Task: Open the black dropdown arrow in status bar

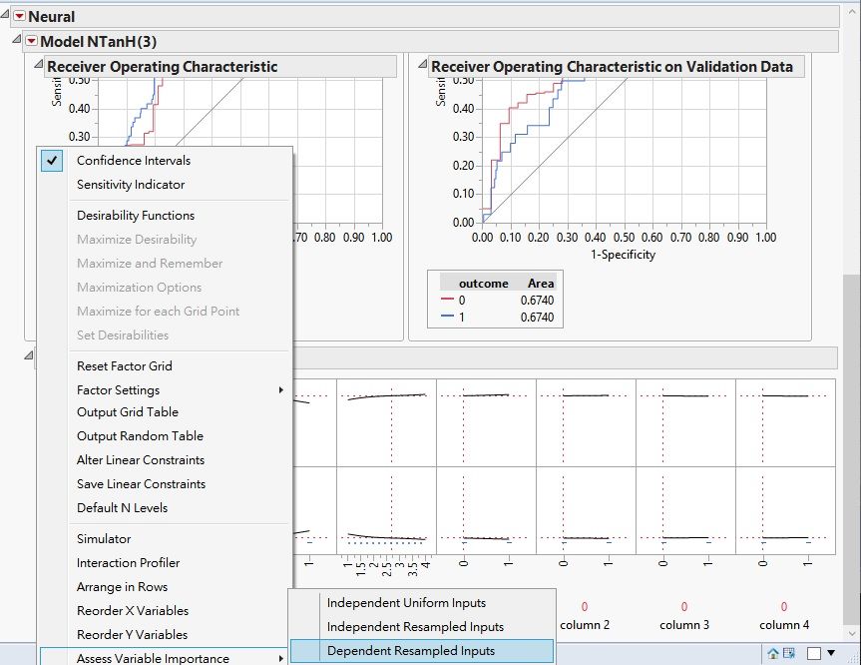Action: point(831,653)
